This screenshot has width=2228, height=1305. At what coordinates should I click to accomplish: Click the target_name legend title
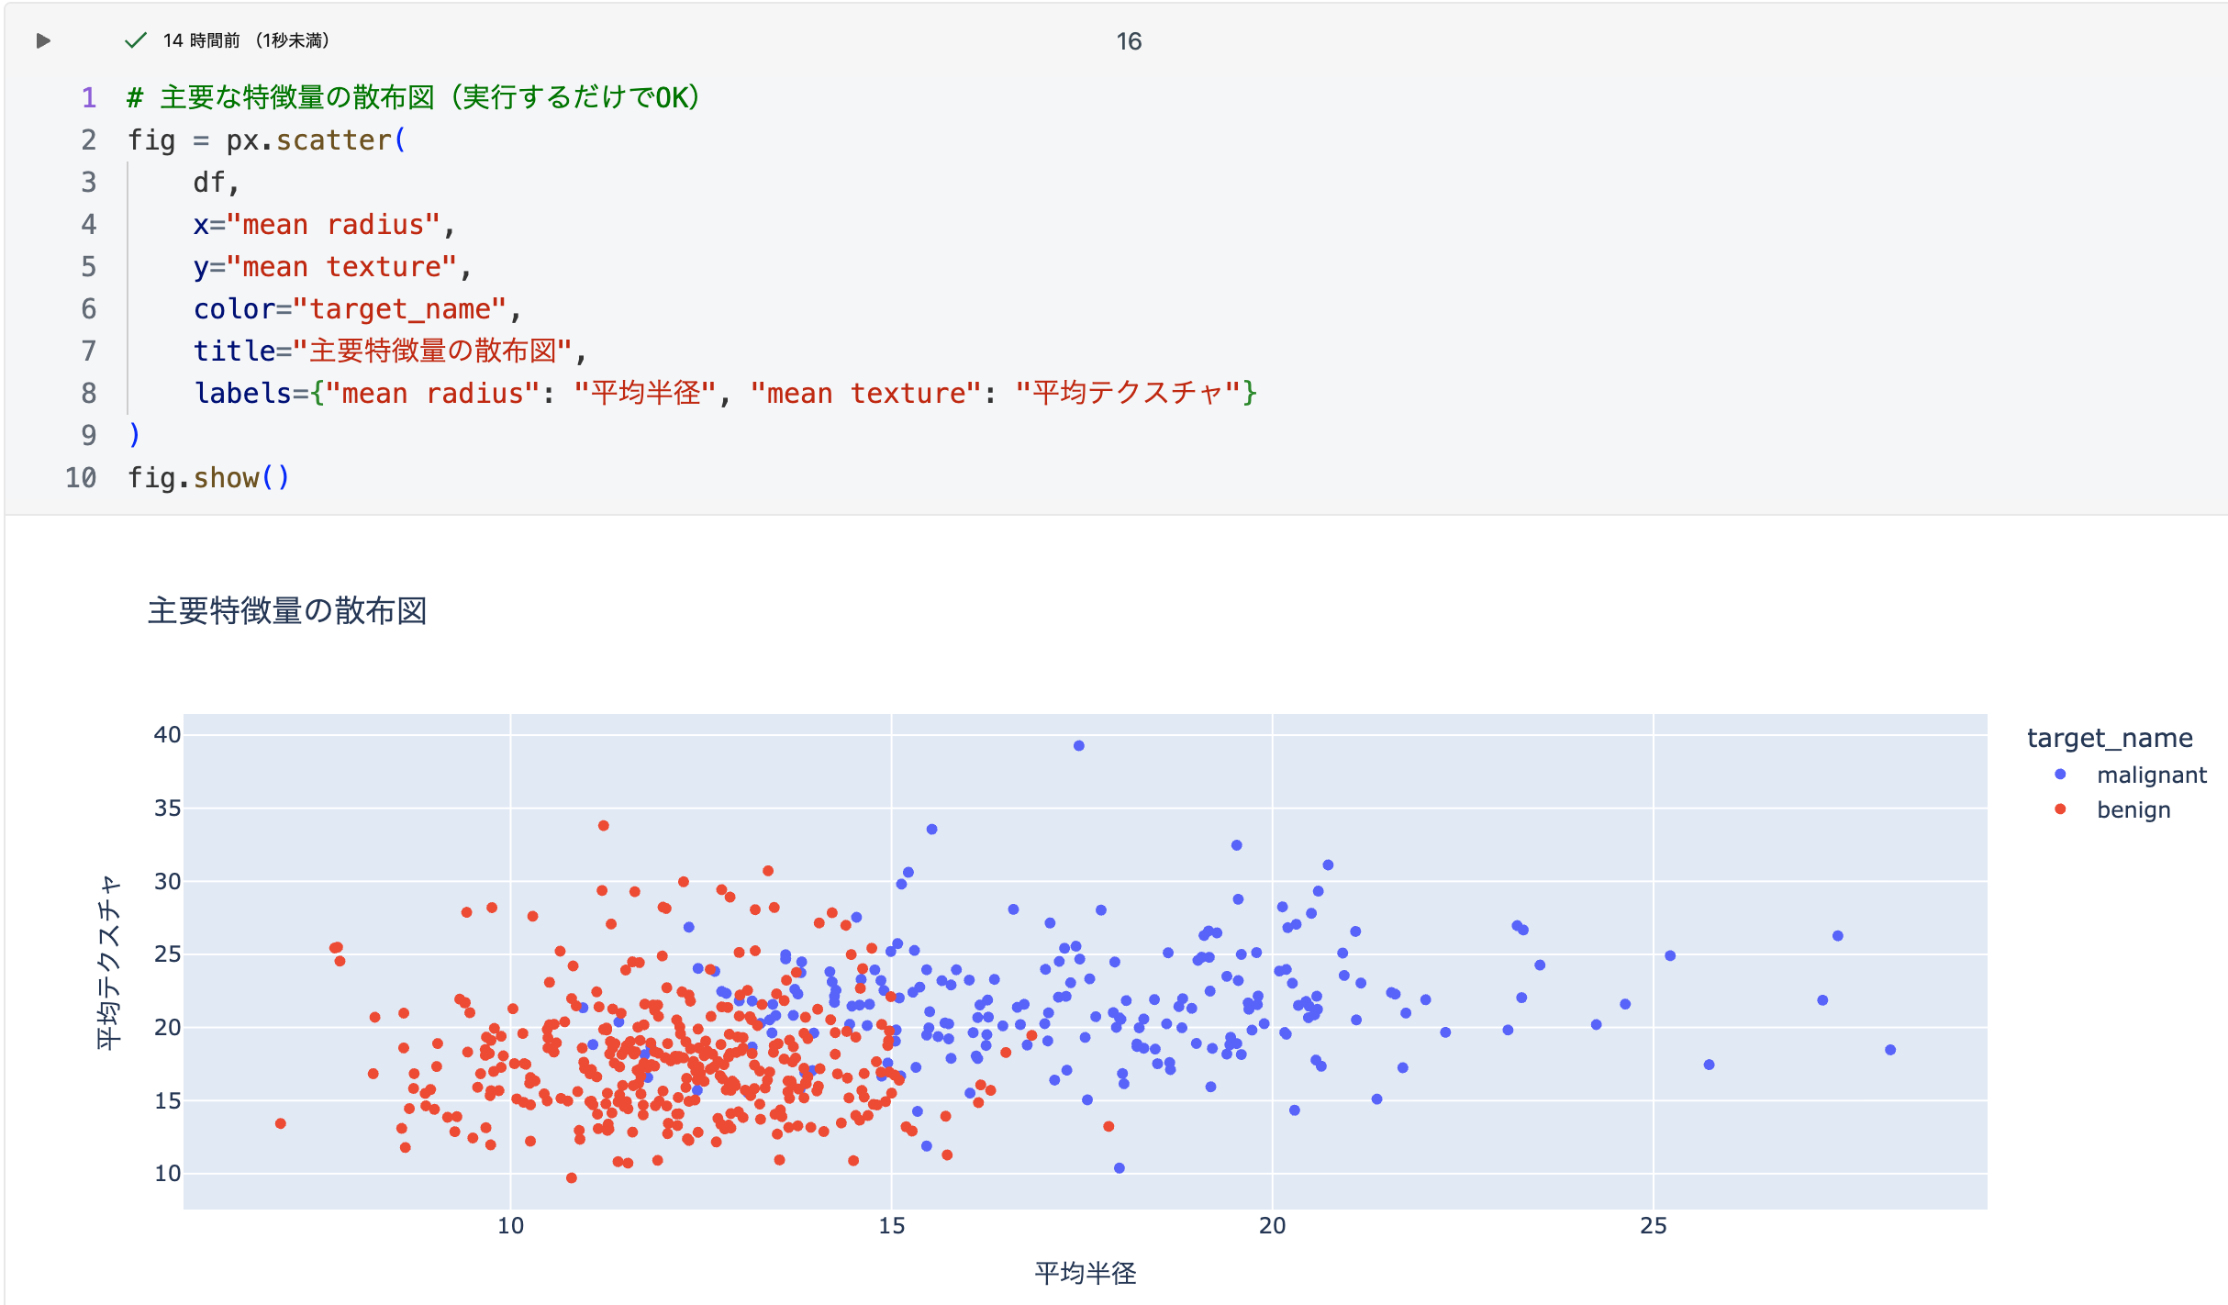click(2109, 738)
